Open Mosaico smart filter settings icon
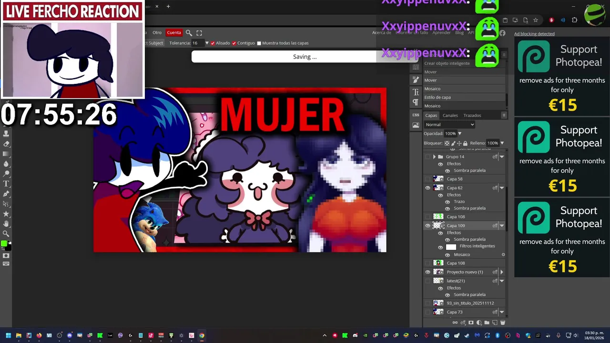Screen dimensions: 610x343 (x=503, y=254)
